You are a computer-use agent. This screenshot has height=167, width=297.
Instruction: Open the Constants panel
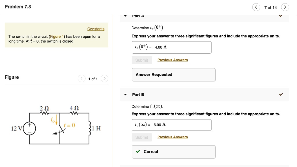[96, 29]
